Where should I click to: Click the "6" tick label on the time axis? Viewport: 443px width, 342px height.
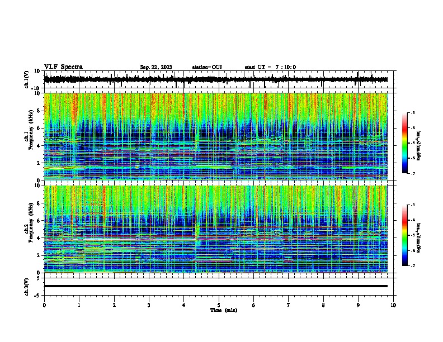pyautogui.click(x=254, y=305)
